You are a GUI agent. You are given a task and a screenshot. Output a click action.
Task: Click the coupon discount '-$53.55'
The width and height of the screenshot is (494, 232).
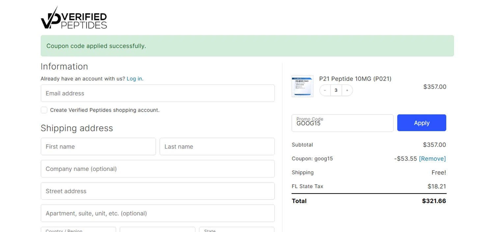405,159
